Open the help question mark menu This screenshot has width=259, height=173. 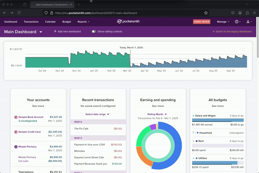[237, 22]
